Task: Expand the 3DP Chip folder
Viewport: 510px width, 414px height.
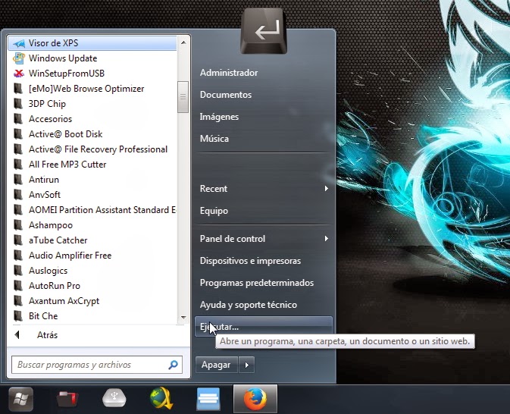Action: tap(92, 104)
